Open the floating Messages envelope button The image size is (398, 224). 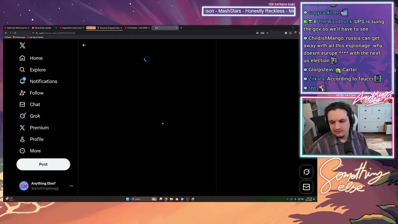pyautogui.click(x=306, y=187)
